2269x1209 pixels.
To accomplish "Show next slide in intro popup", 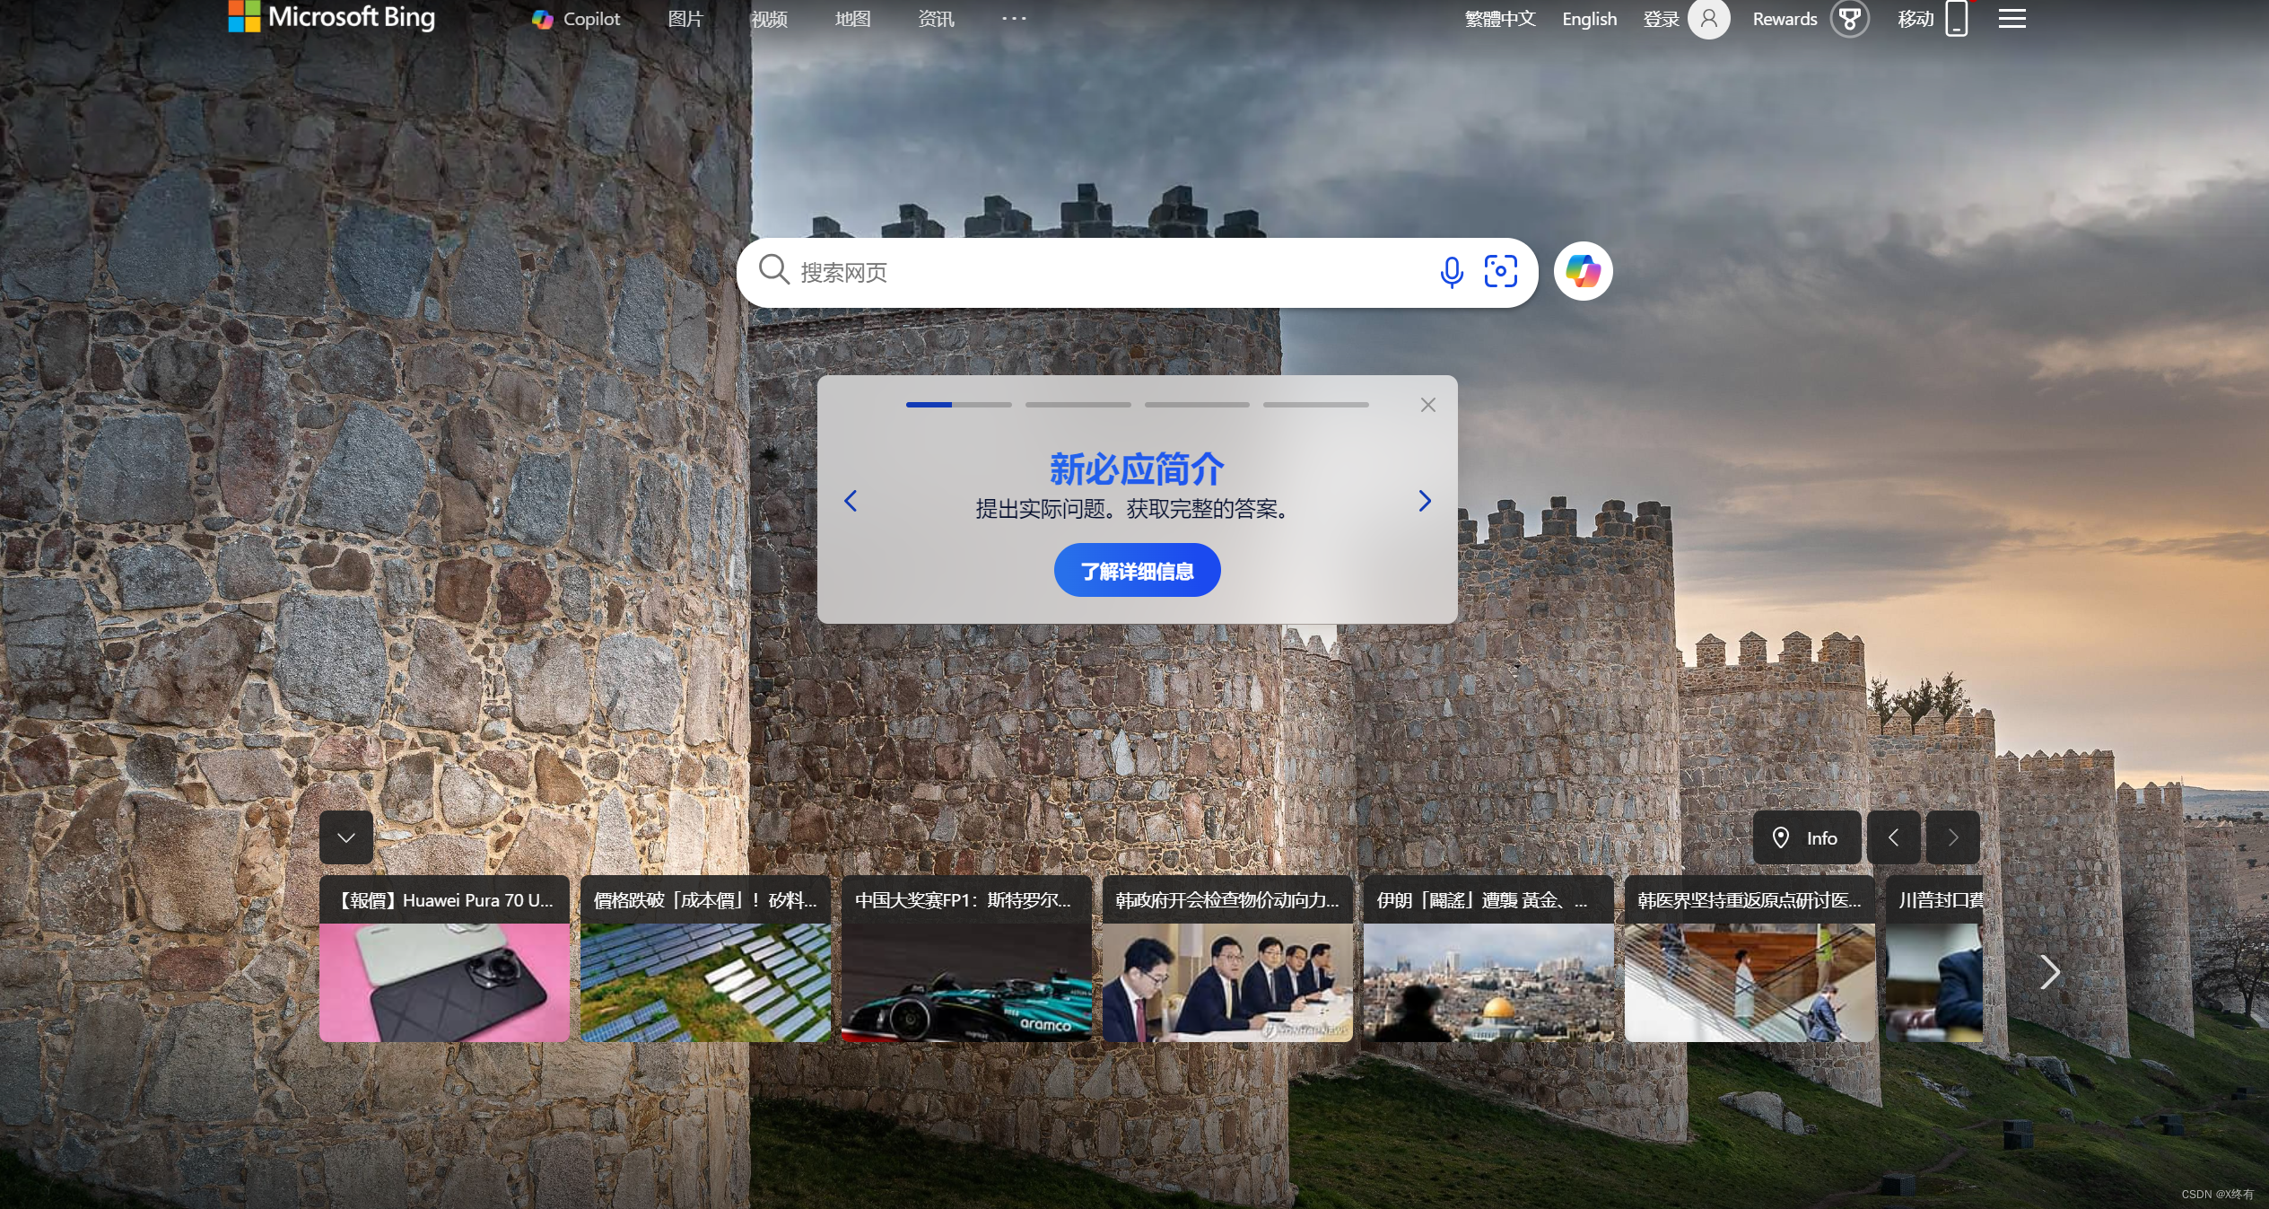I will [1424, 501].
